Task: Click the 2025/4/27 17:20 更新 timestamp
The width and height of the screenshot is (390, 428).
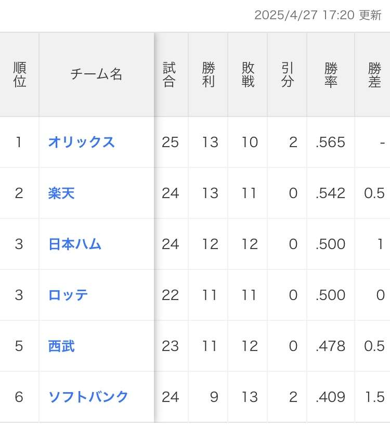Action: coord(318,15)
